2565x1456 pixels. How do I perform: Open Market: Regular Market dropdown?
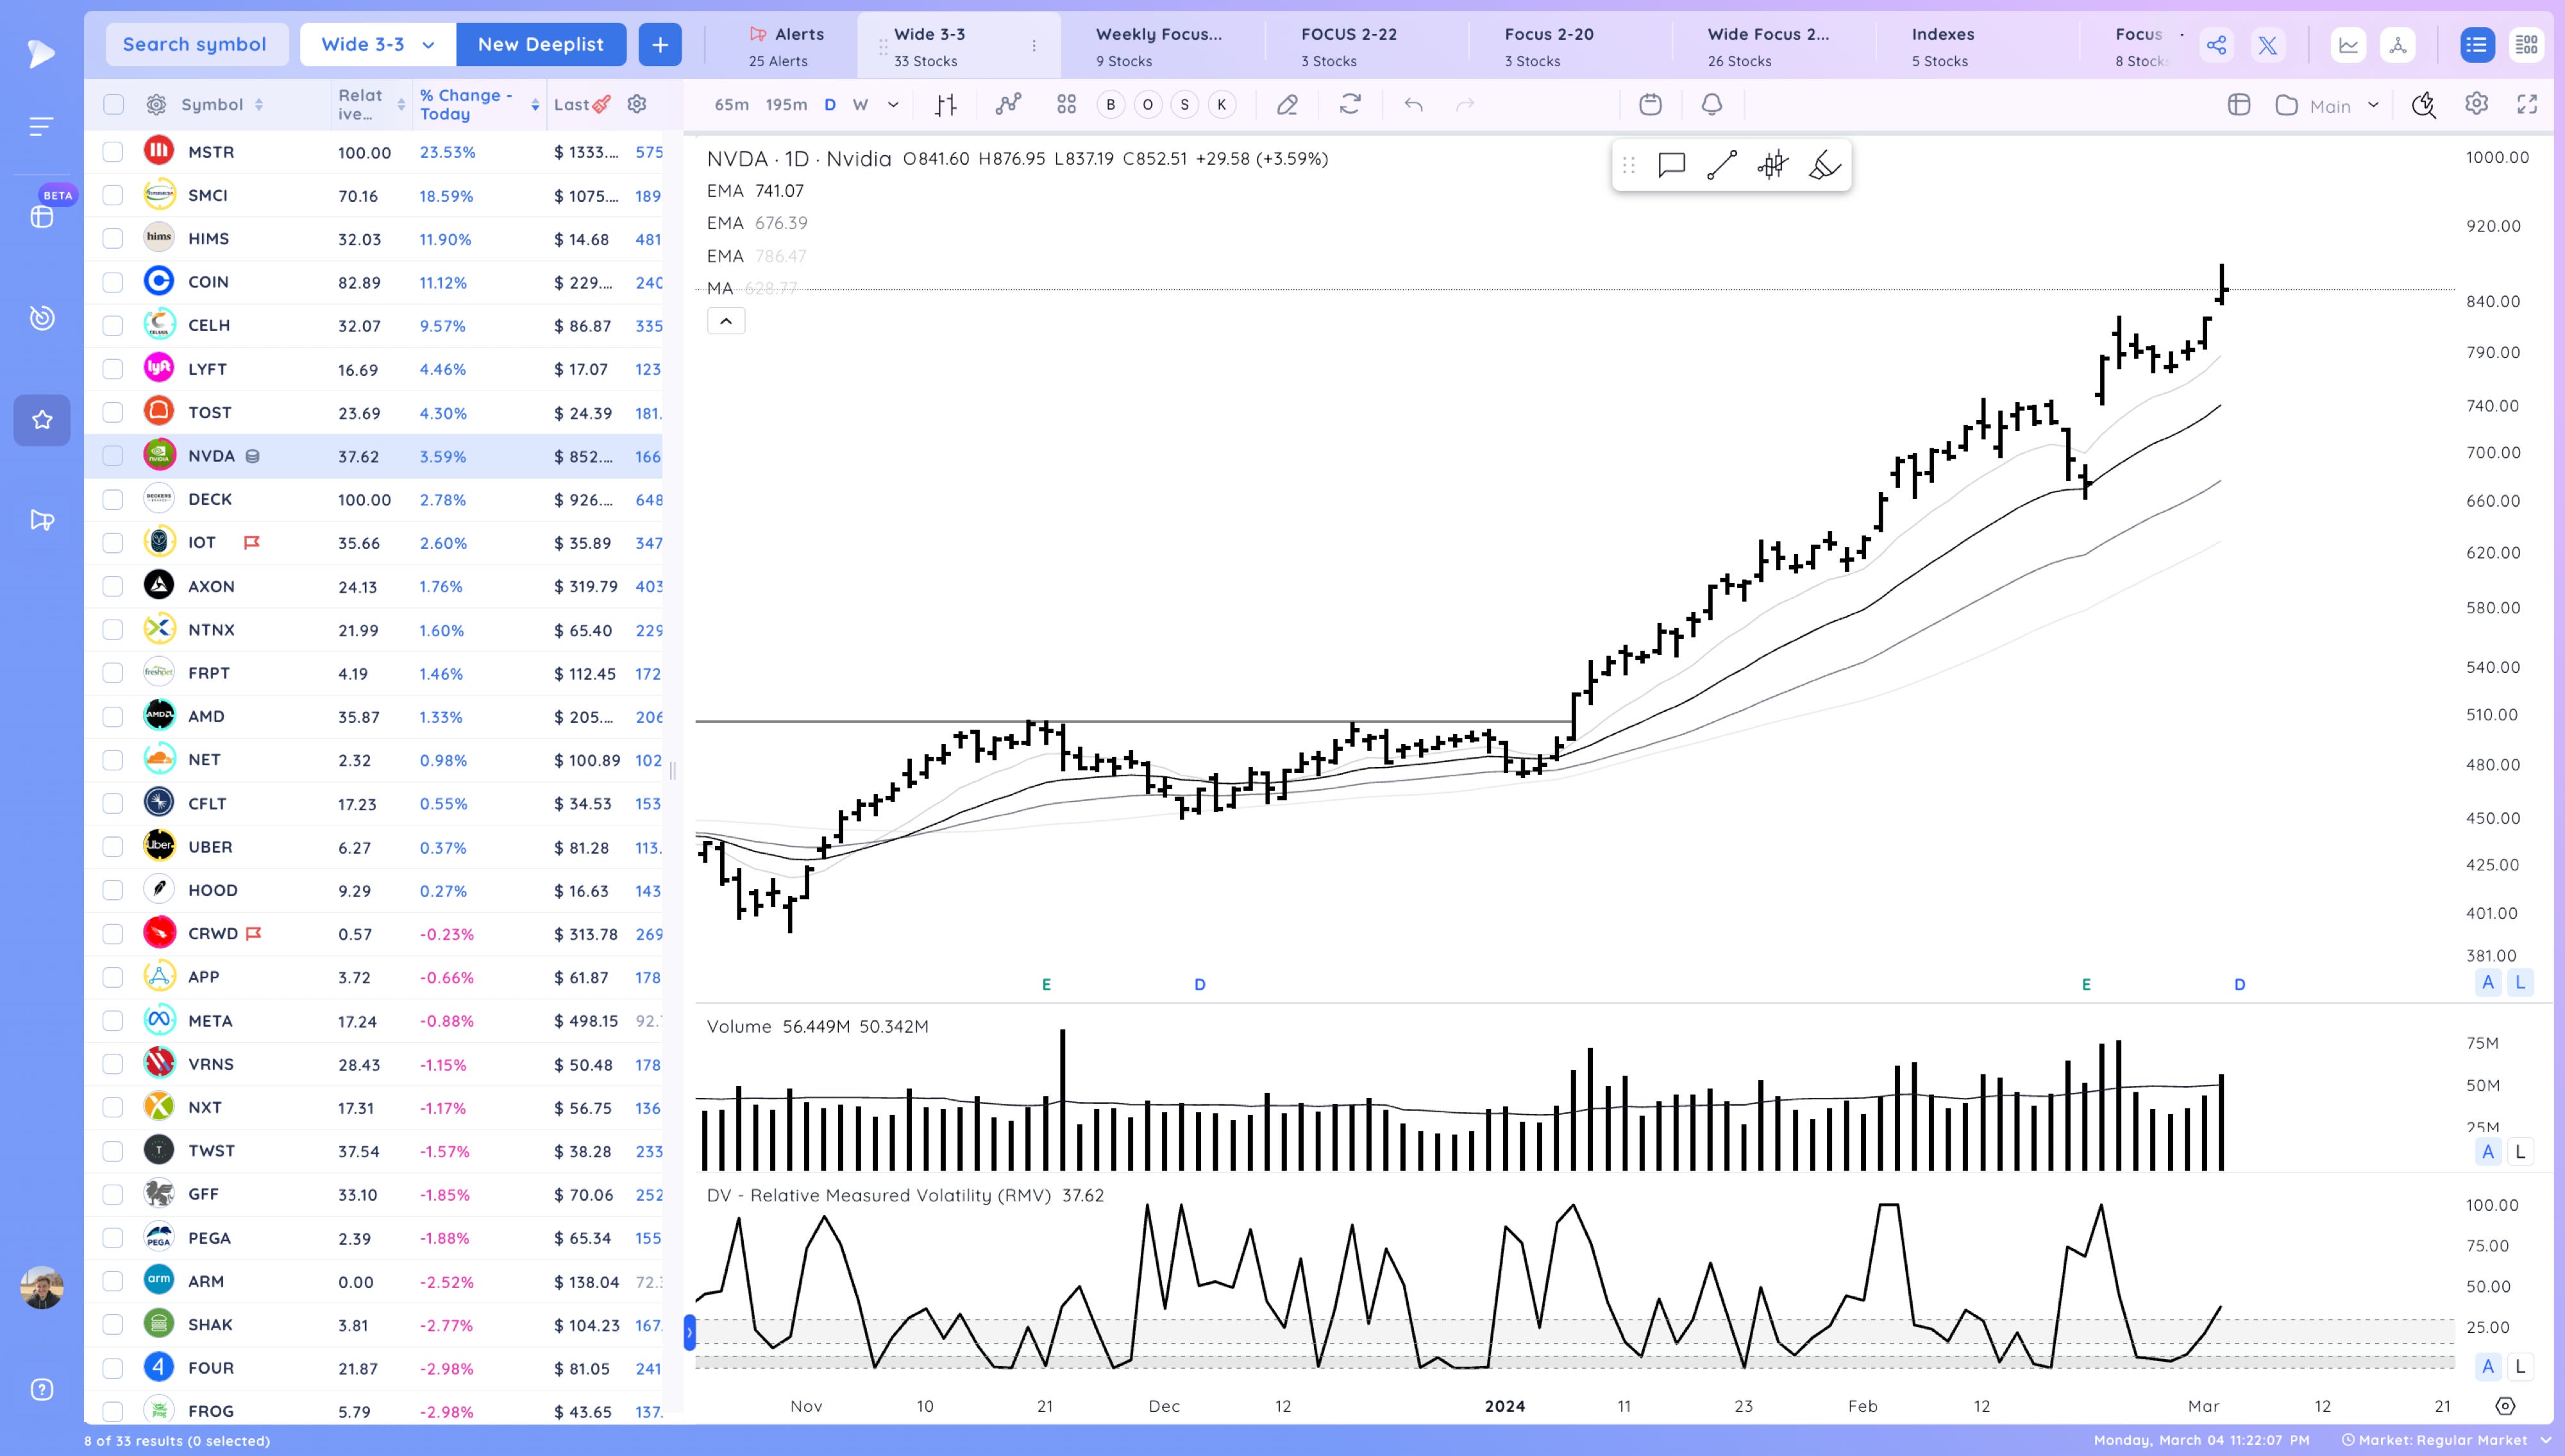point(2446,1440)
